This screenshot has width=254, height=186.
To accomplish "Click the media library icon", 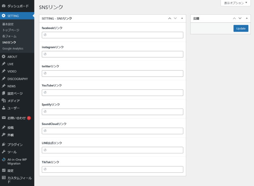I will point(4,101).
